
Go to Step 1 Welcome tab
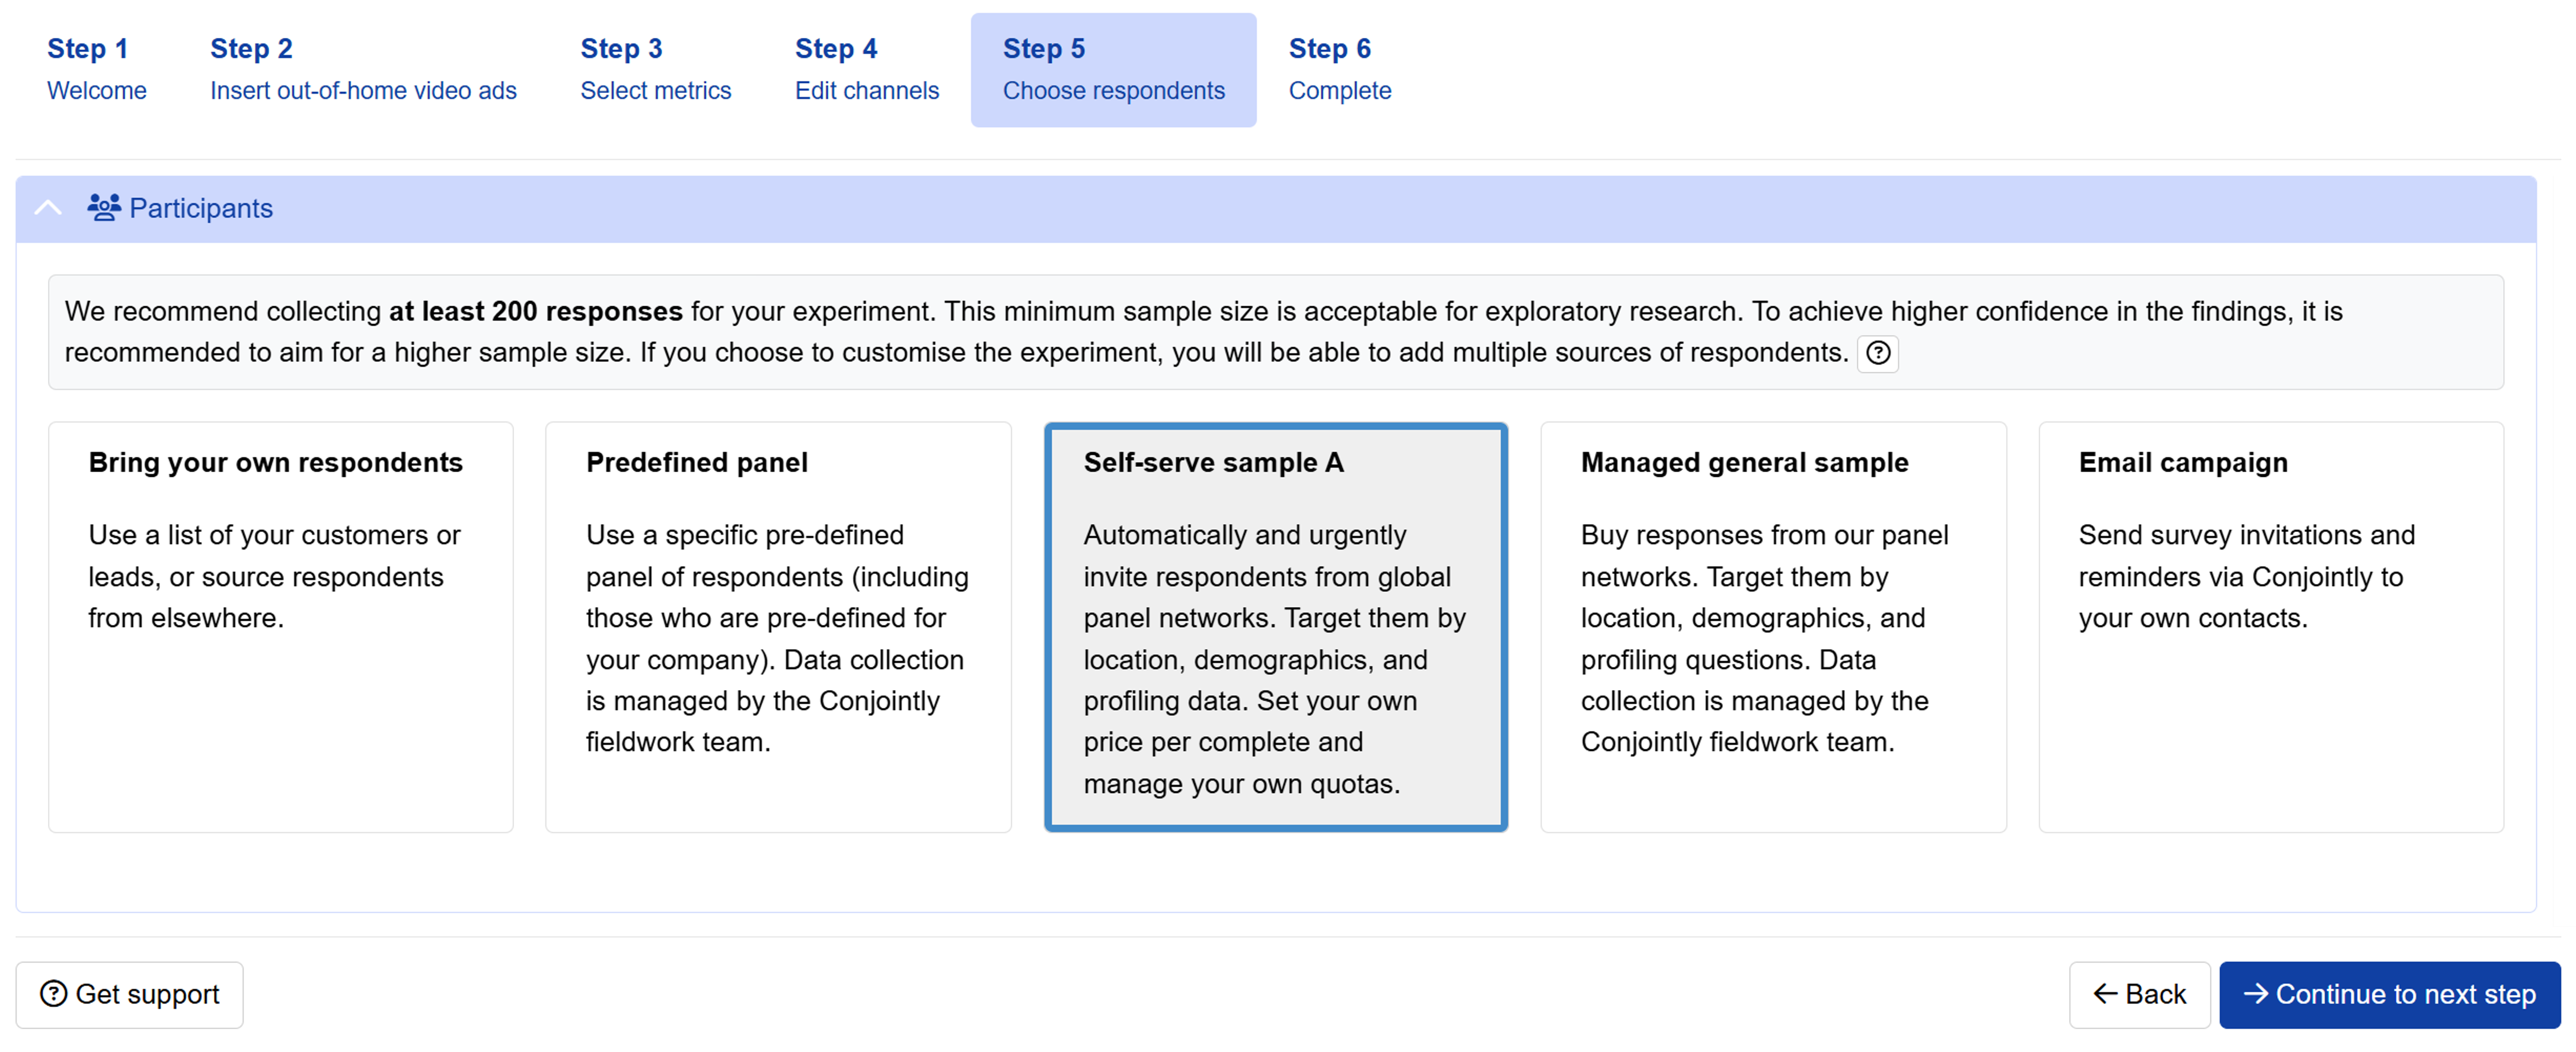97,70
